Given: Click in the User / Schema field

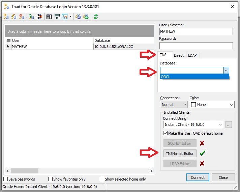Looking at the screenshot, I should 196,31.
